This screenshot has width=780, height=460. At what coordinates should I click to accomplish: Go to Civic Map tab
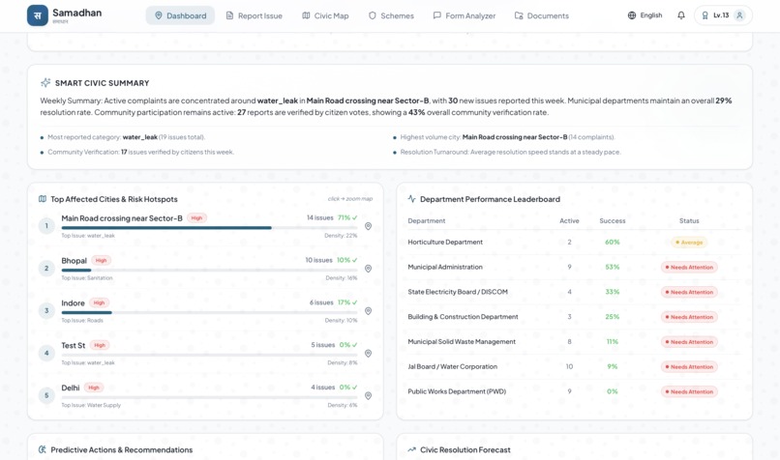tap(325, 15)
